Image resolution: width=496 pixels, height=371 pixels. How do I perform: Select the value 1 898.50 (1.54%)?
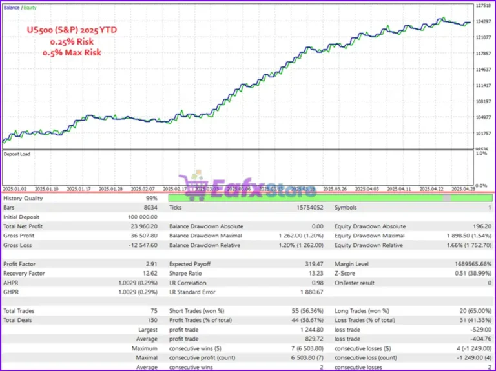click(x=470, y=236)
